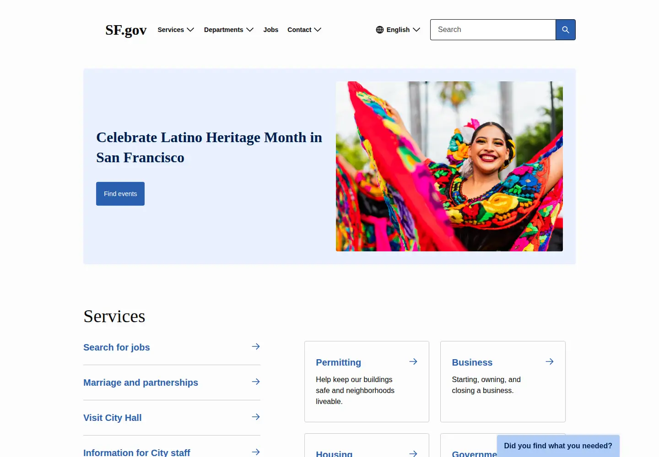
Task: Click the globe language icon
Action: tap(380, 30)
